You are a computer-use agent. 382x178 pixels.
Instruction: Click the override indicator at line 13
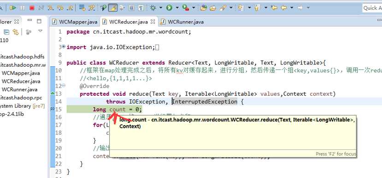click(x=53, y=93)
